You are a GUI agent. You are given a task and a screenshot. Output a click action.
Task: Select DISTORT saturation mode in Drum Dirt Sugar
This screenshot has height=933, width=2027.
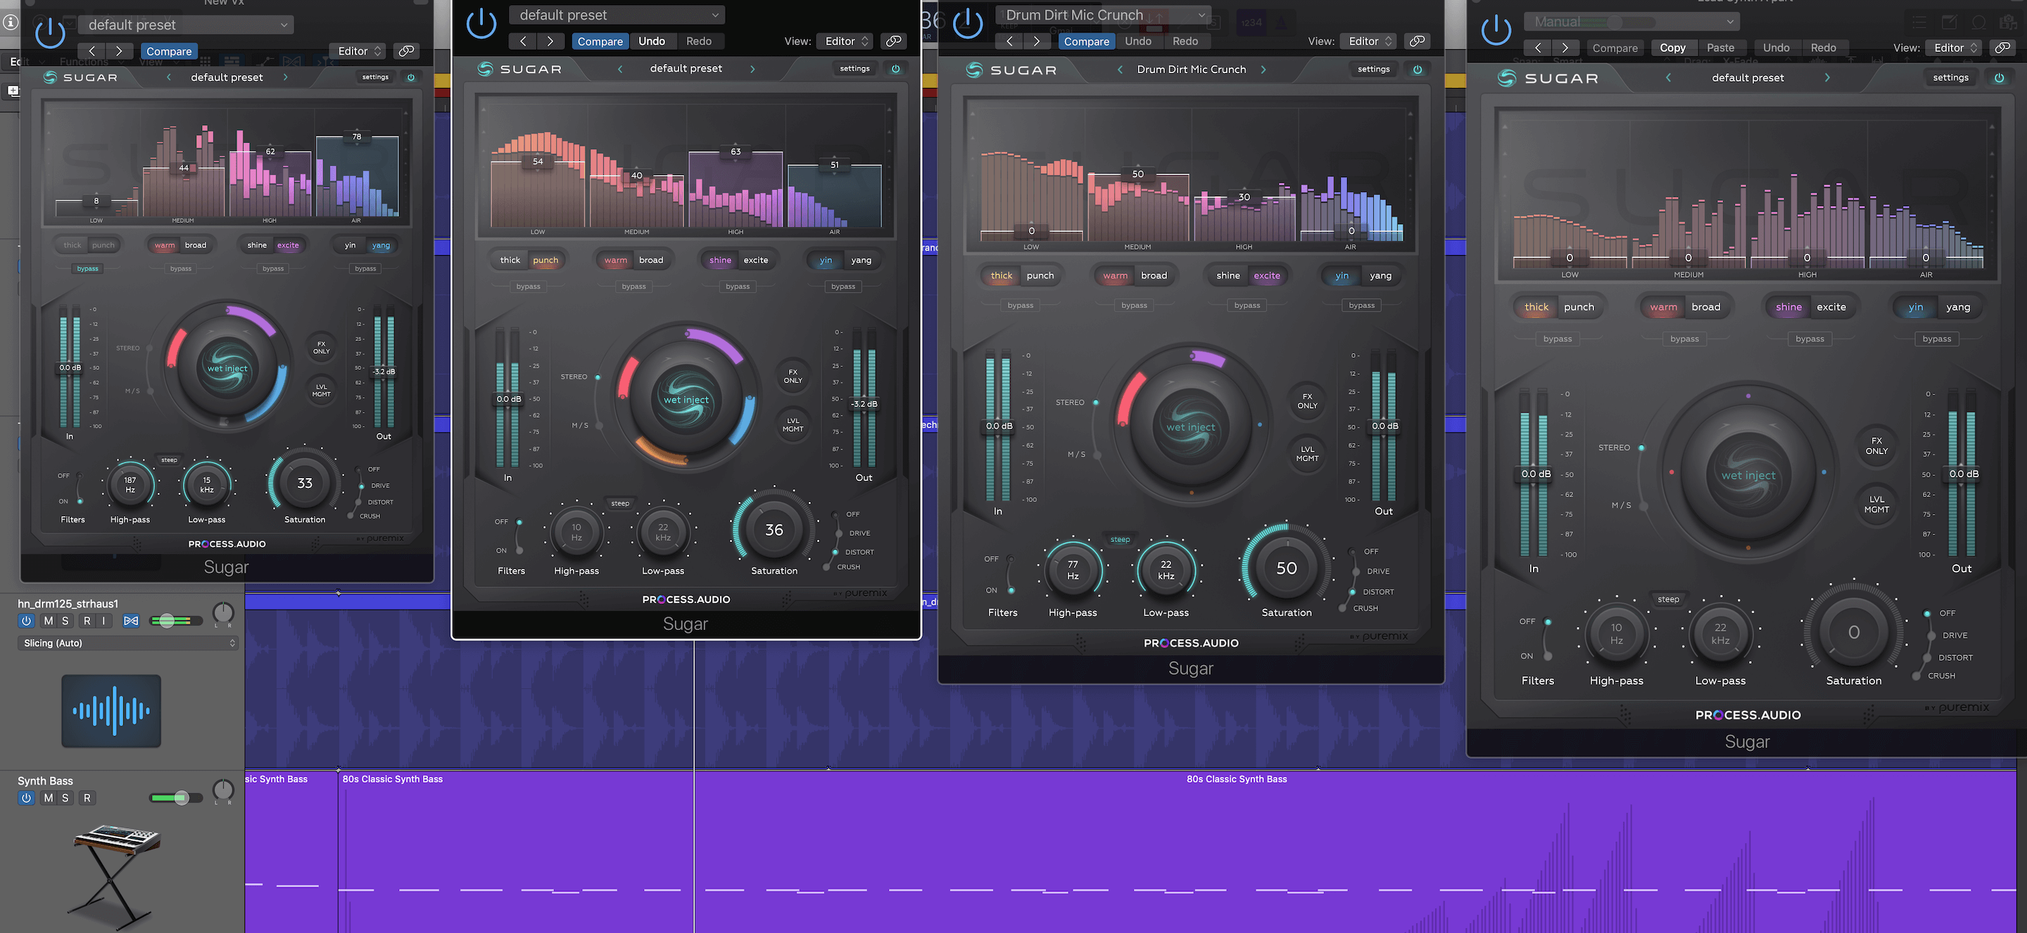coord(1378,592)
